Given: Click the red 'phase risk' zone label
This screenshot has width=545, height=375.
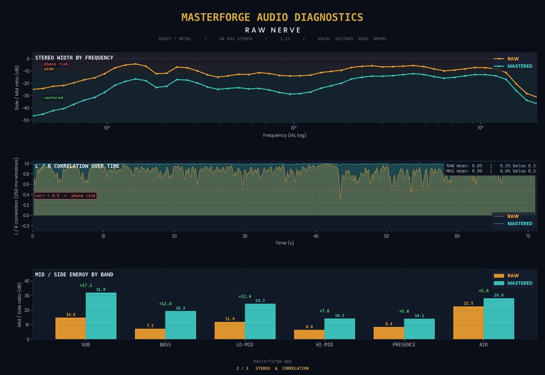Looking at the screenshot, I should tap(56, 64).
